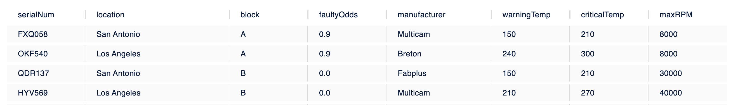
Task: Click the location column header
Action: click(x=110, y=15)
